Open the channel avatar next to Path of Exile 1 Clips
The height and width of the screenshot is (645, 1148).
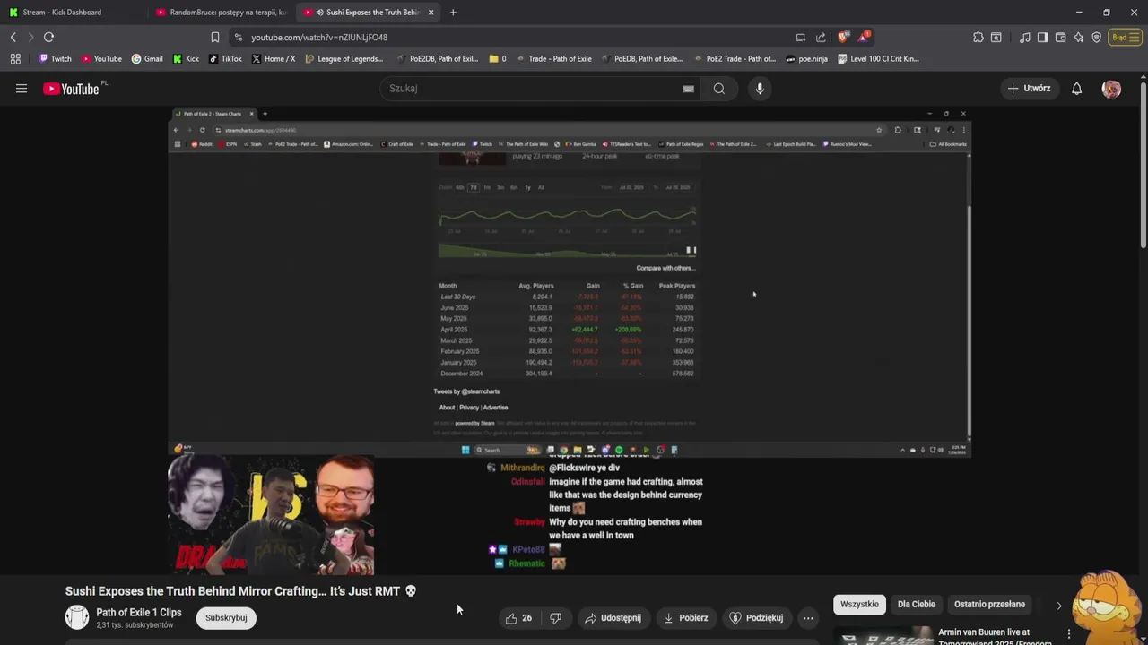pyautogui.click(x=77, y=617)
